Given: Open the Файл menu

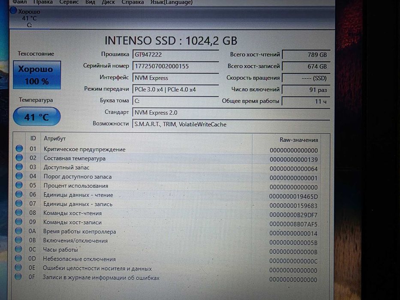Looking at the screenshot, I should pos(19,2).
